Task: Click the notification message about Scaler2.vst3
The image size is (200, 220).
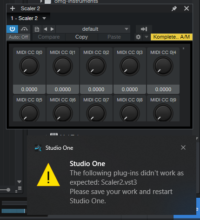Action: tap(127, 187)
